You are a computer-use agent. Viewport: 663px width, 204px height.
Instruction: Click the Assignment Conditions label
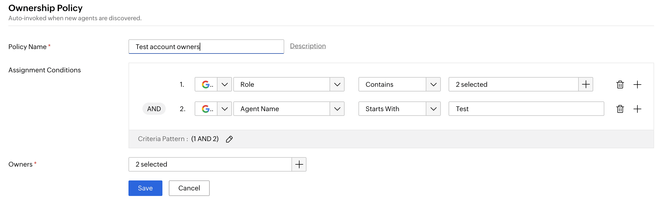point(44,70)
